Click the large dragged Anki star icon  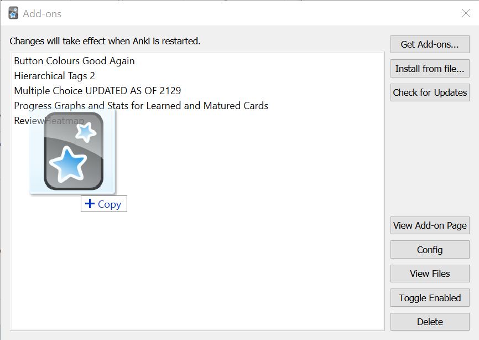(73, 152)
